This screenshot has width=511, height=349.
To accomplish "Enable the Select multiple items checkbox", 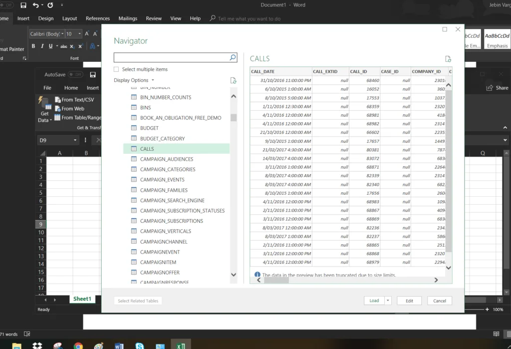I will tap(116, 69).
